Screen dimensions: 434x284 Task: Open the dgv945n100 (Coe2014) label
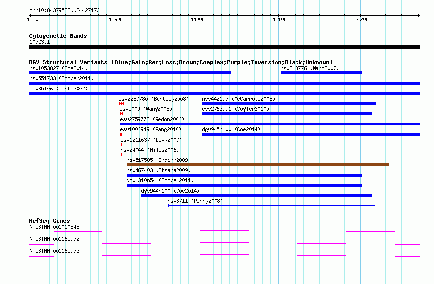click(231, 129)
